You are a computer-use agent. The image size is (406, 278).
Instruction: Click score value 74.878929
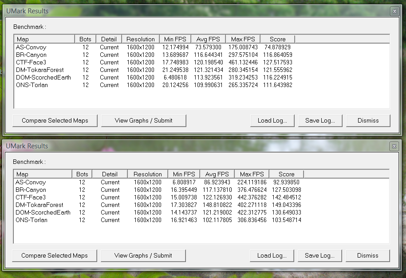pyautogui.click(x=278, y=48)
